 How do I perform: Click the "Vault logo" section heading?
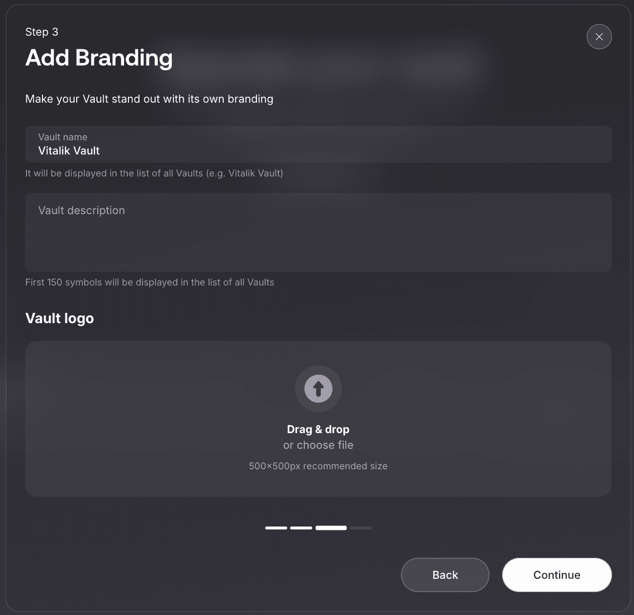point(60,318)
